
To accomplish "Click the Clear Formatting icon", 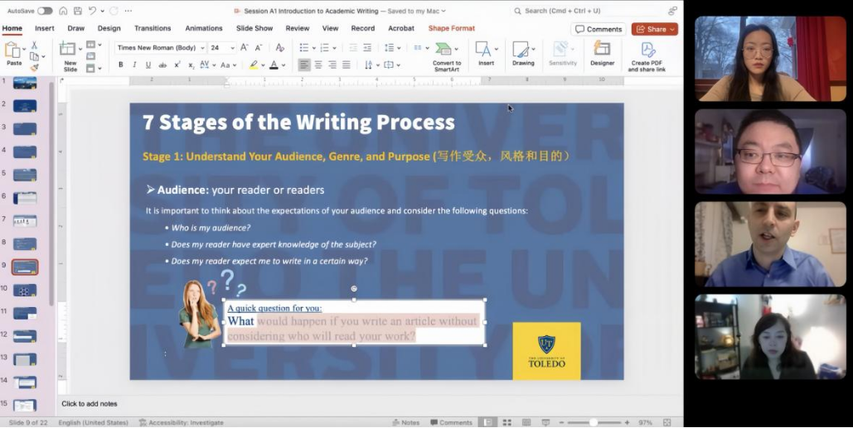I will tap(279, 48).
